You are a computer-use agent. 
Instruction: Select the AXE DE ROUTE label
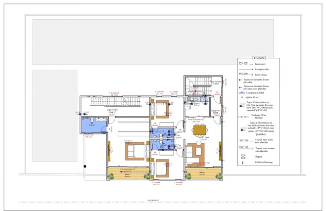[153, 201]
